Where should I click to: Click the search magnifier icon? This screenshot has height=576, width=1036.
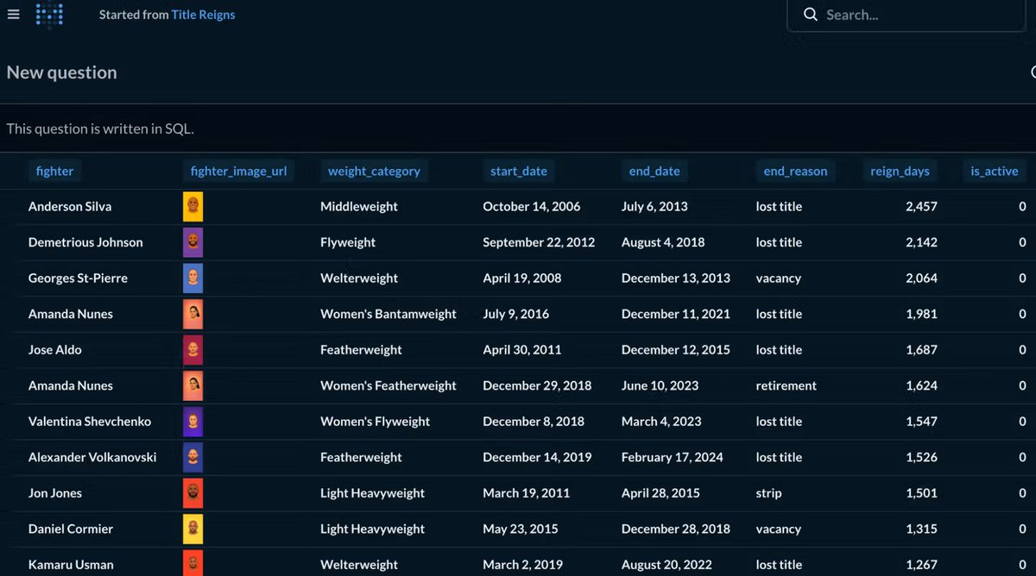(810, 15)
